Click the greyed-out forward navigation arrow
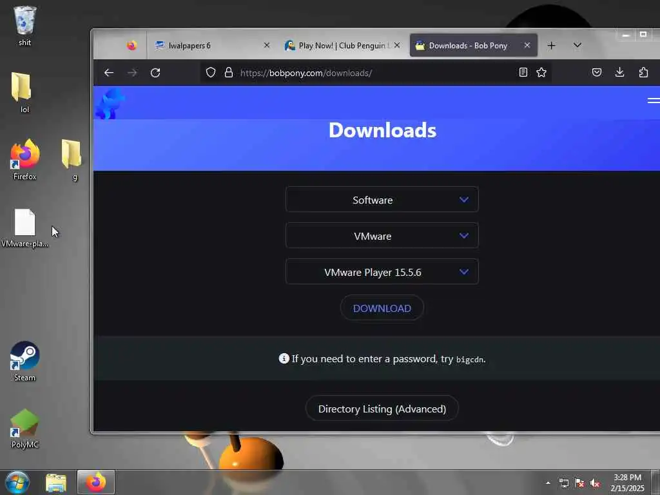The height and width of the screenshot is (495, 660). pyautogui.click(x=132, y=73)
